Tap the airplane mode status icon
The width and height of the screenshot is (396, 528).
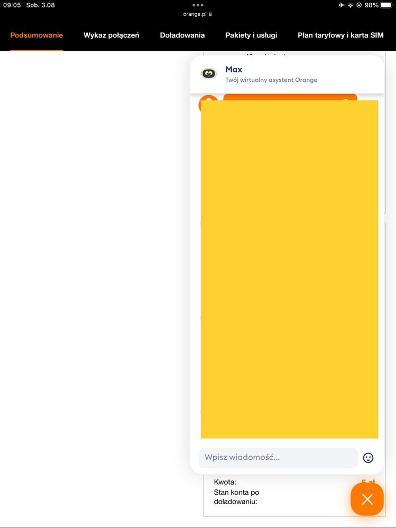click(x=342, y=5)
